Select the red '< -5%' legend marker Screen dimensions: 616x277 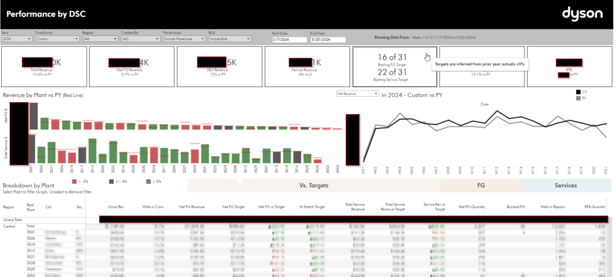[74, 181]
